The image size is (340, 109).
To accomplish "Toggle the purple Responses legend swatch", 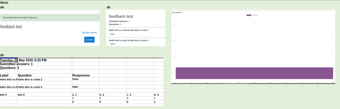I will tap(249, 15).
